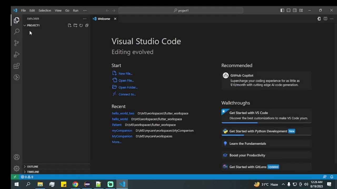Image resolution: width=337 pixels, height=189 pixels.
Task: Open the Selection menu
Action: (x=45, y=10)
